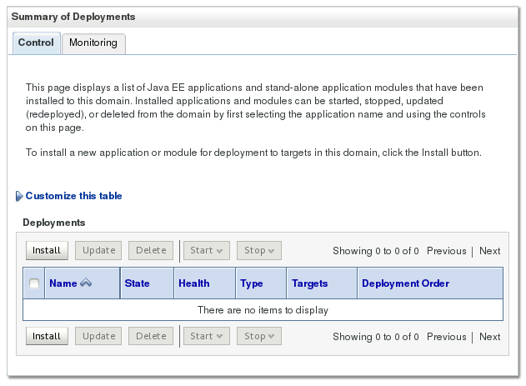Click the bottom Delete button
526x386 pixels.
(151, 337)
